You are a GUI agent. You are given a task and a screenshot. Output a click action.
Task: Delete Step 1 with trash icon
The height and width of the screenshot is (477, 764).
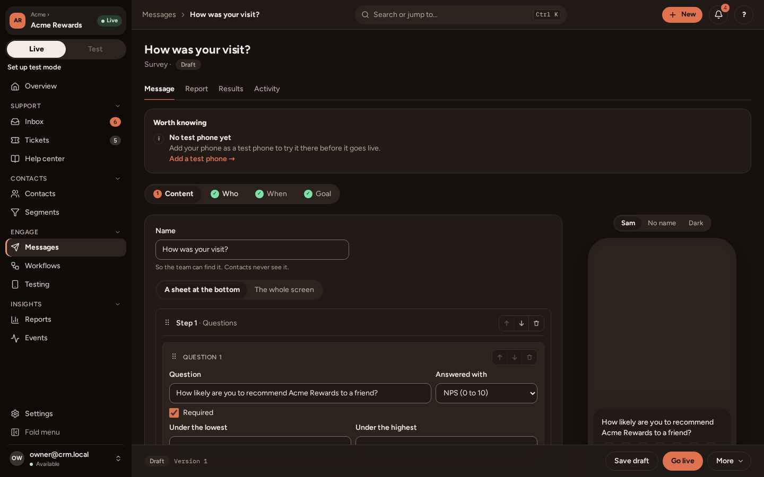click(x=536, y=323)
